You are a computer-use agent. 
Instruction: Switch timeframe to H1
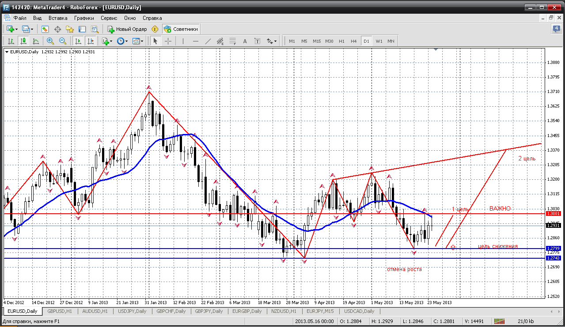click(x=341, y=41)
